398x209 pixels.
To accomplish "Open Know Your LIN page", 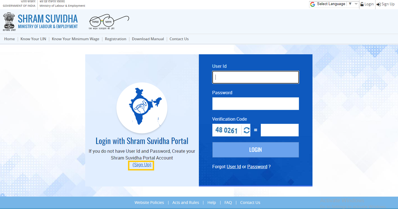I will (33, 39).
